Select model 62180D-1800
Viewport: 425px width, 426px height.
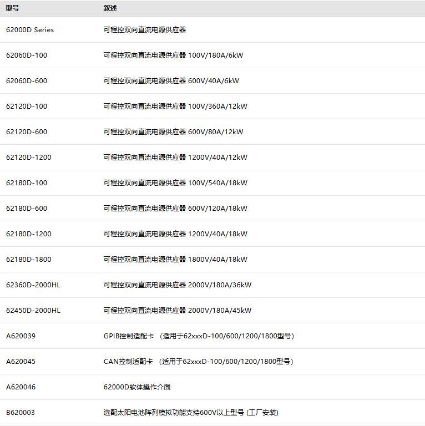point(28,260)
